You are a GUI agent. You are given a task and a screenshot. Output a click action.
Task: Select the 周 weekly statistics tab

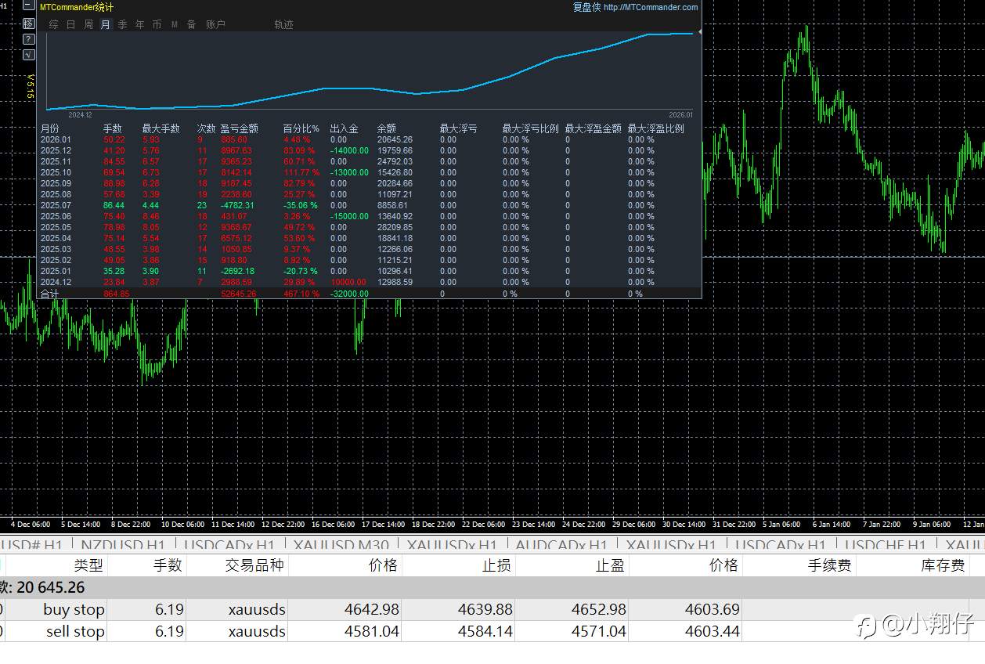click(88, 24)
